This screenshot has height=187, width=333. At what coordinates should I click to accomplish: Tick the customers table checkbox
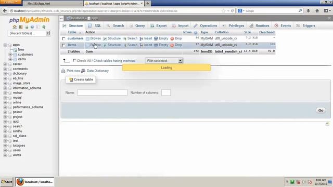(63, 39)
